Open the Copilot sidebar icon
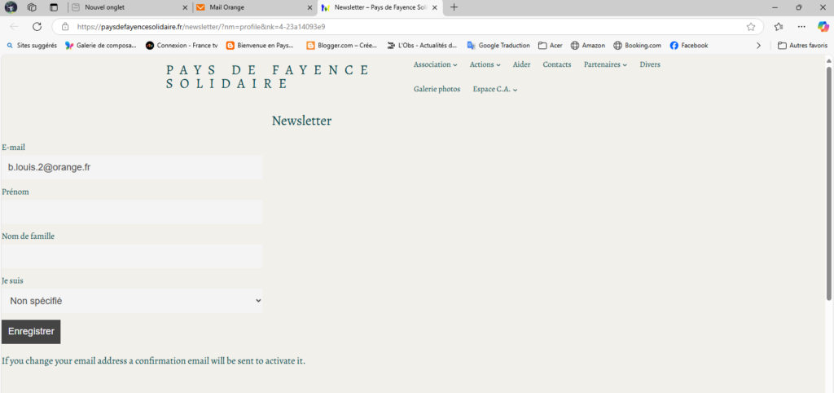Viewport: 834px width, 393px height. click(823, 26)
